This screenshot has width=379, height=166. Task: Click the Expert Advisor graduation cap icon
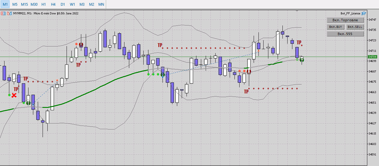click(364, 13)
